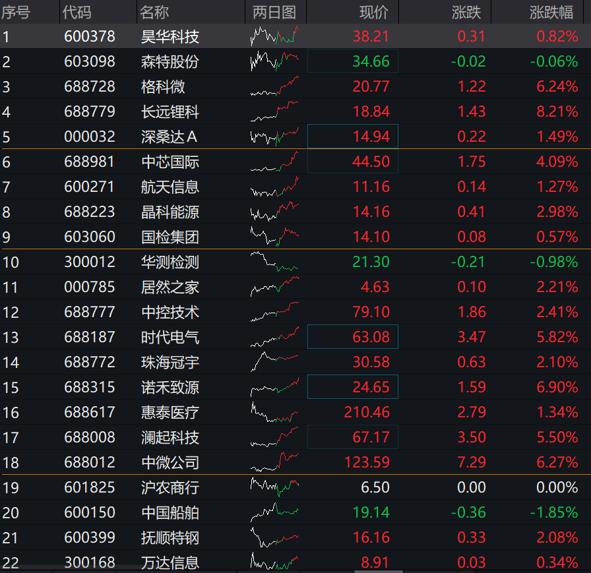591x573 pixels.
Task: Select stock name 万达信息
Action: (x=170, y=563)
